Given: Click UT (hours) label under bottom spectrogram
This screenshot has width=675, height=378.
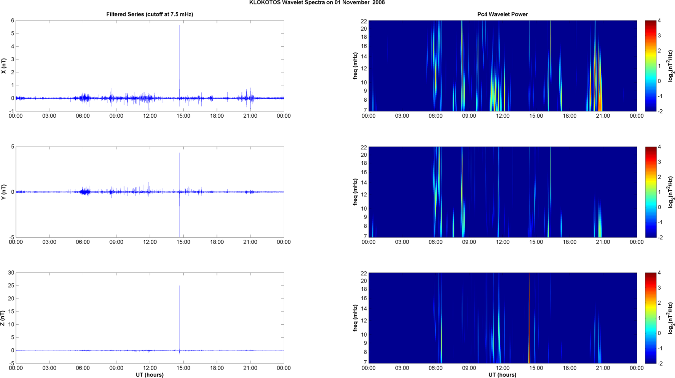Looking at the screenshot, I should (502, 375).
